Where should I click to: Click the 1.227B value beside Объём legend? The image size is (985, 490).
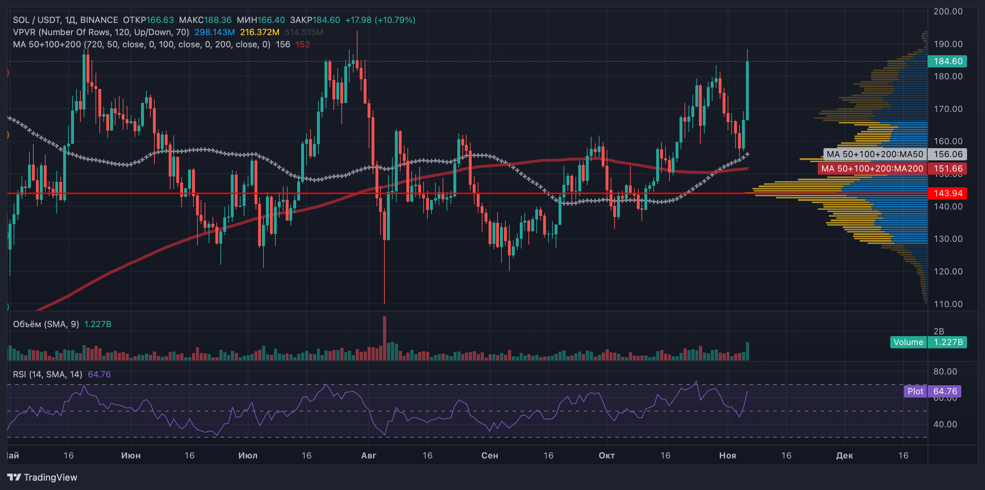98,324
